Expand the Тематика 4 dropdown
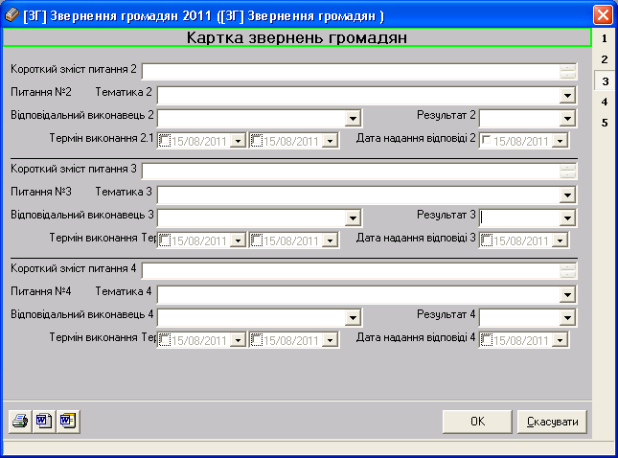Image resolution: width=618 pixels, height=458 pixels. (567, 295)
